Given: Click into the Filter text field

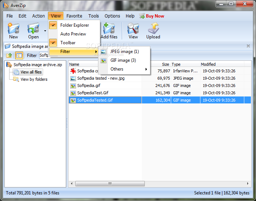Looking at the screenshot, I should pos(44,56).
